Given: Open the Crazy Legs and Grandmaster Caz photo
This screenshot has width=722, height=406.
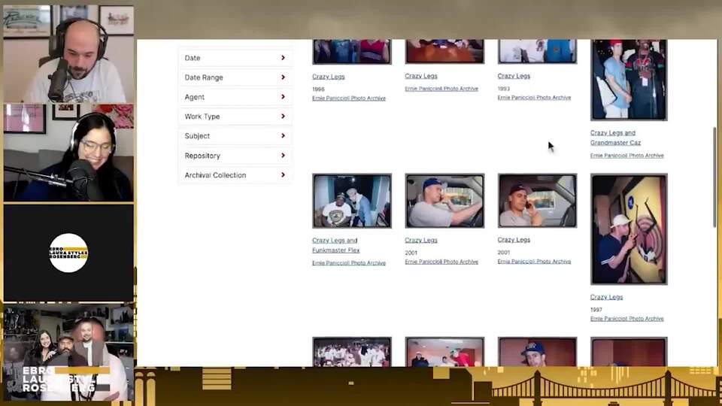Looking at the screenshot, I should point(629,79).
